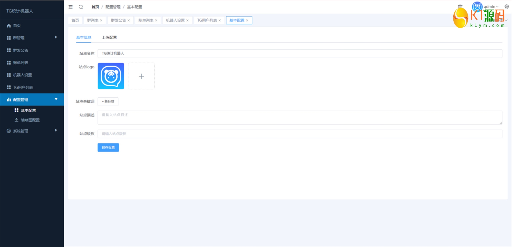The image size is (512, 247).
Task: Click the plus box to upload a logo
Action: point(141,76)
